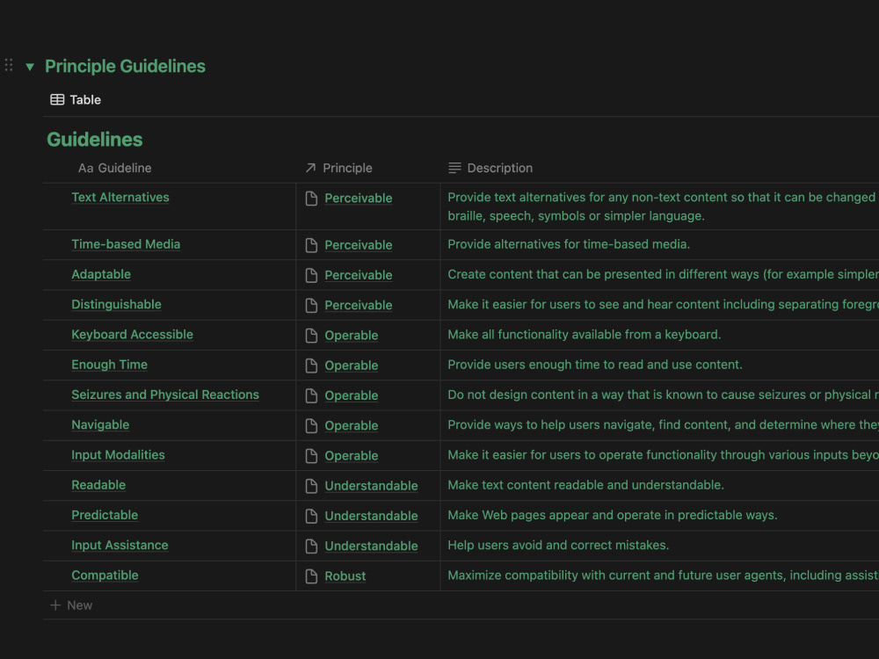
Task: Open the Text Alternatives guideline page
Action: click(120, 197)
